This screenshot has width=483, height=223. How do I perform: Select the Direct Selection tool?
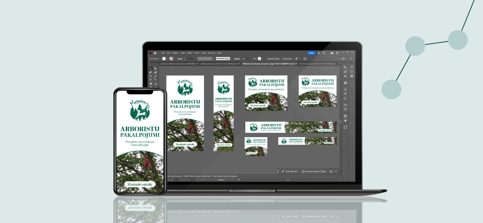tap(155, 69)
